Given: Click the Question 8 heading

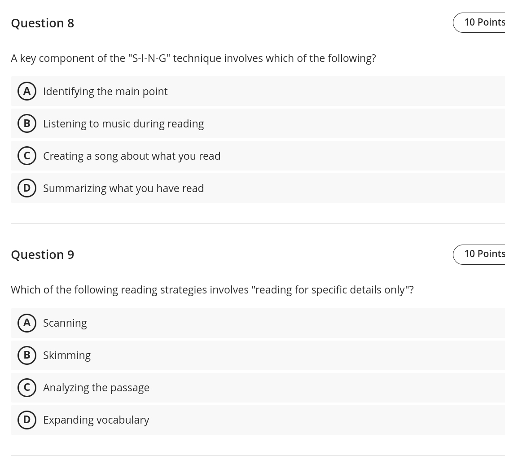Looking at the screenshot, I should [43, 23].
